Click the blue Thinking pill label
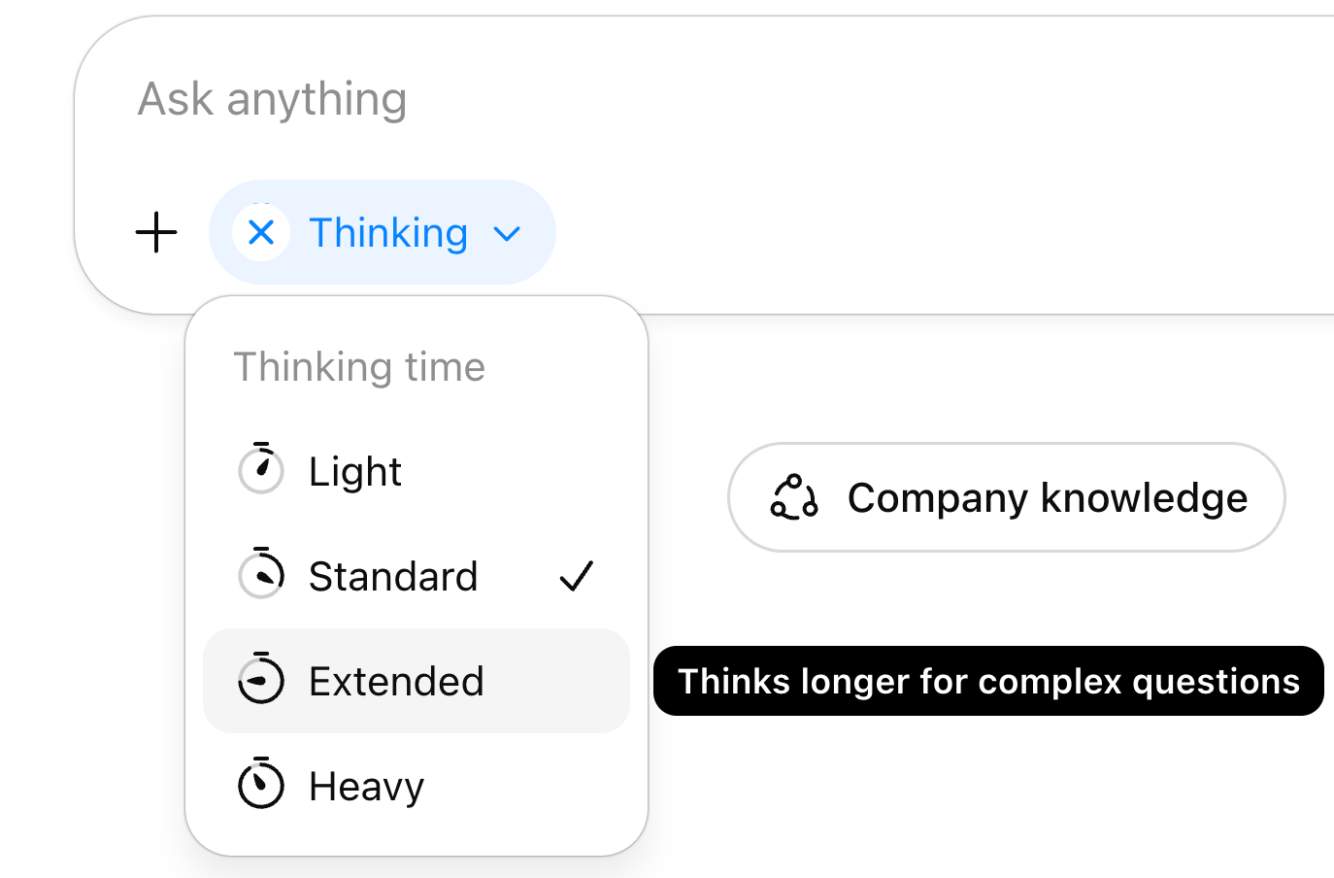The width and height of the screenshot is (1334, 878). click(388, 233)
